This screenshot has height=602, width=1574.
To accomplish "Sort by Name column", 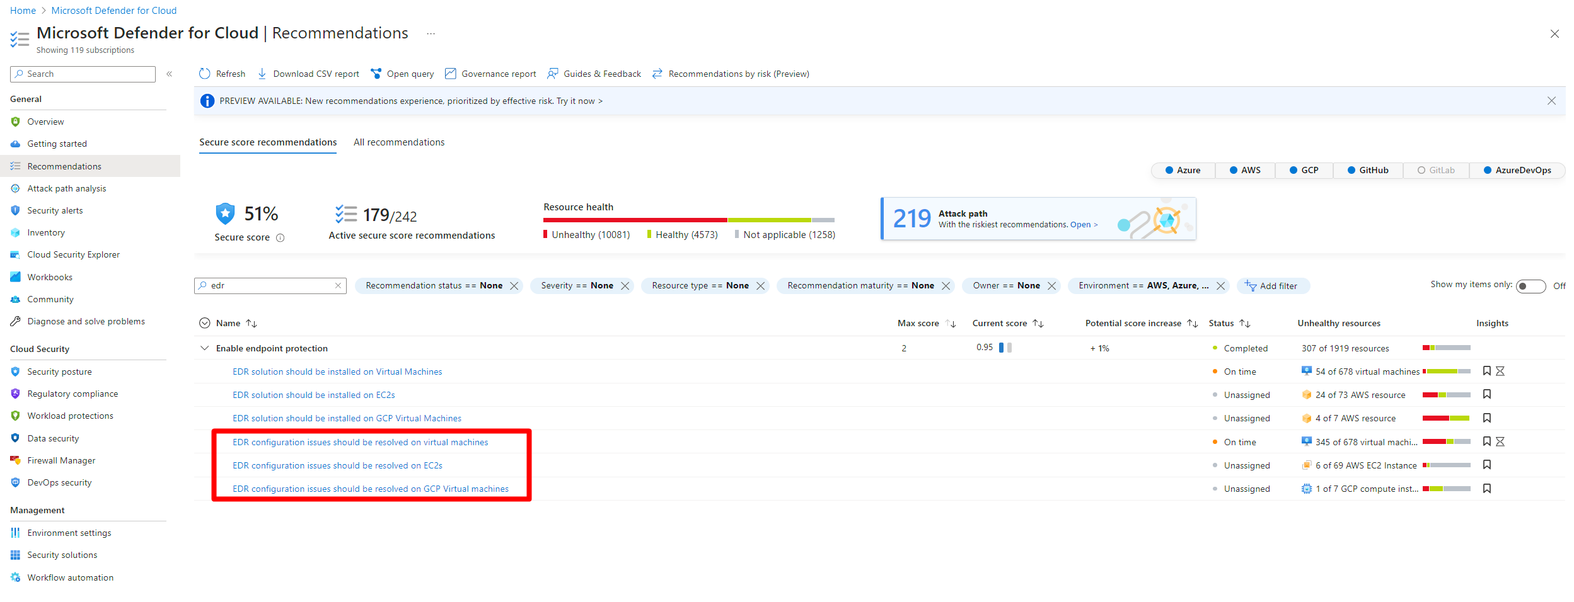I will [252, 324].
